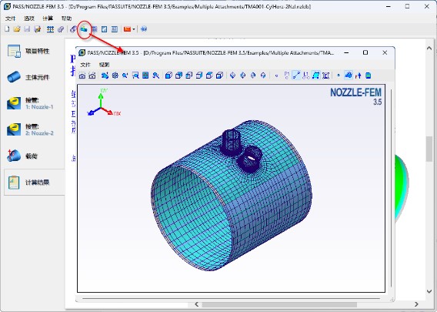Screen dimensions: 437x312
Task: Click the first cube standard-view icon in viewer
Action: 168,75
